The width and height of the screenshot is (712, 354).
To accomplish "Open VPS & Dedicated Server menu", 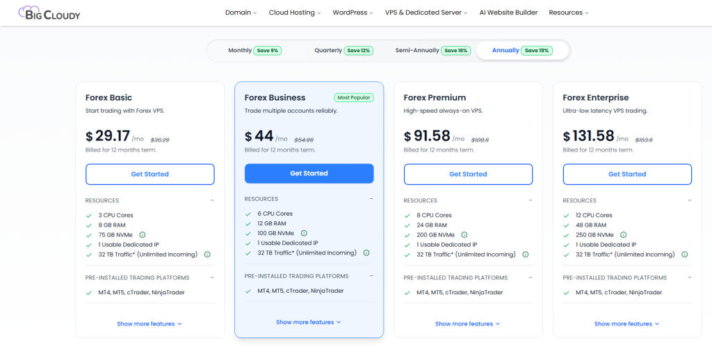I will [426, 13].
